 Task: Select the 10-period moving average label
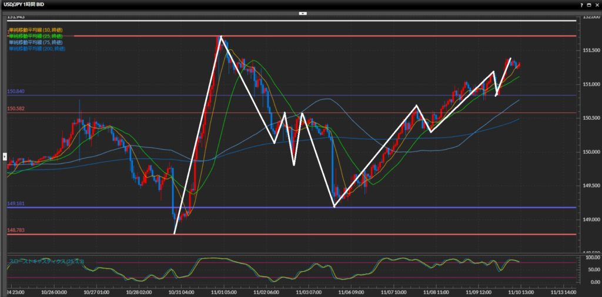(x=35, y=30)
